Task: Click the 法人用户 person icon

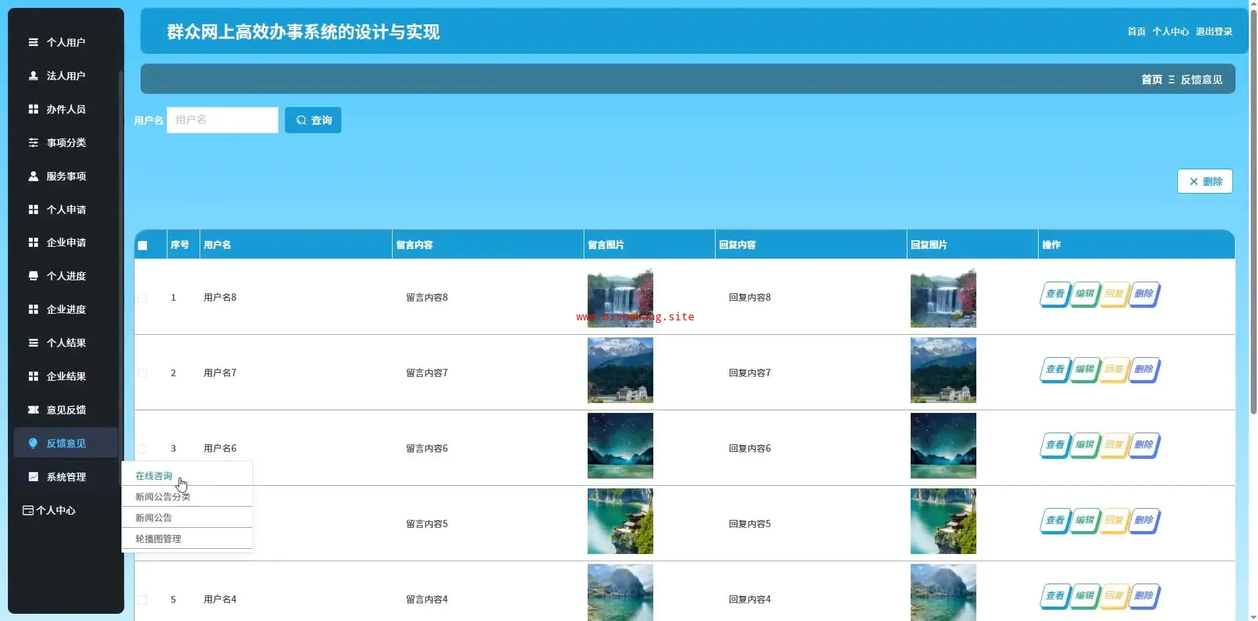Action: [33, 75]
